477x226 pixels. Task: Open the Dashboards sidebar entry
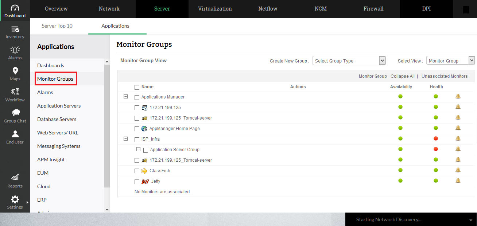click(x=51, y=65)
